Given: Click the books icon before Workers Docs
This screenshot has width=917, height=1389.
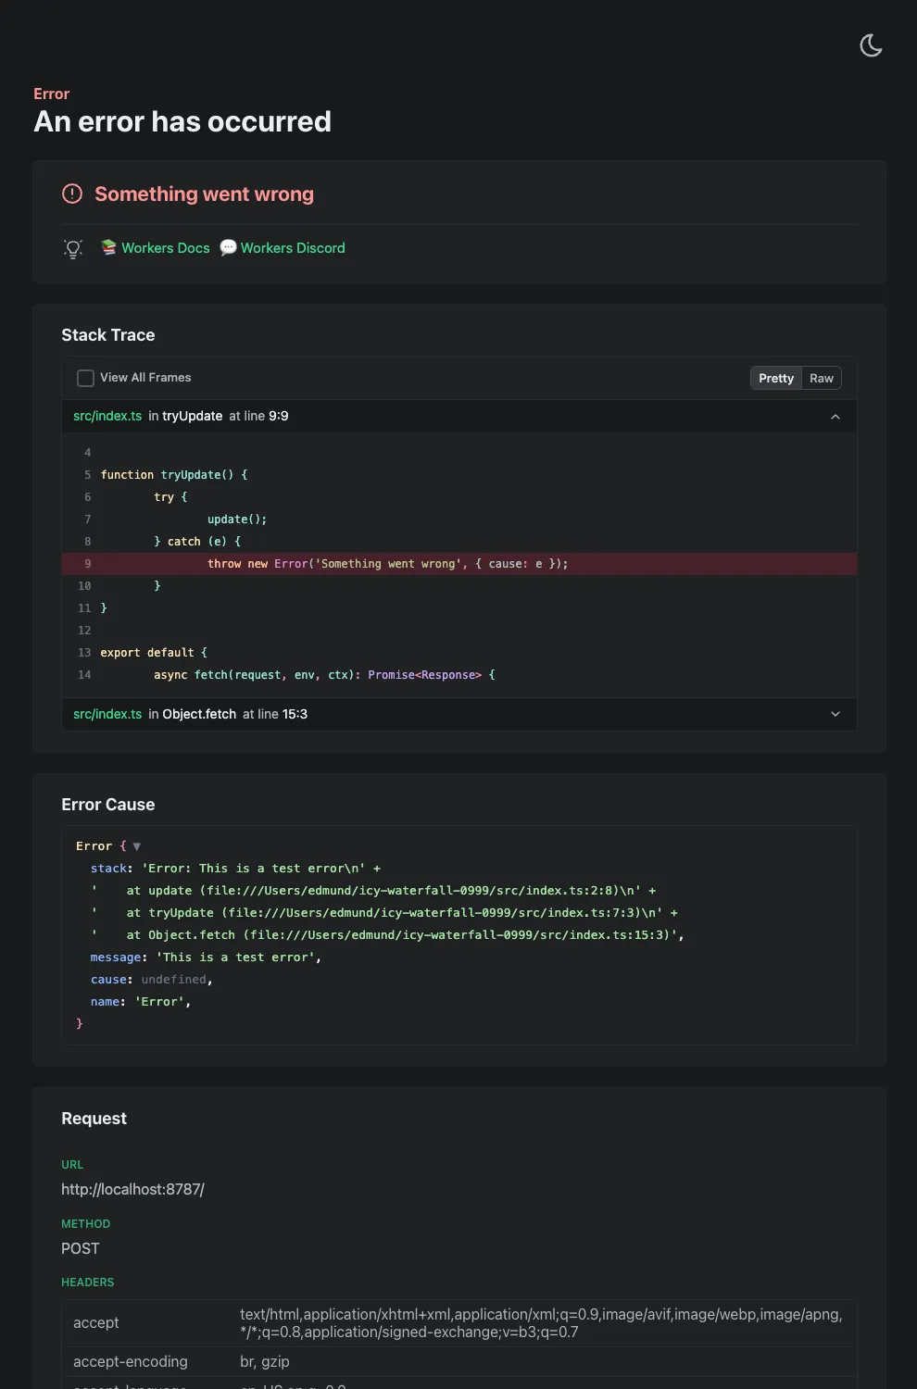Looking at the screenshot, I should (108, 247).
